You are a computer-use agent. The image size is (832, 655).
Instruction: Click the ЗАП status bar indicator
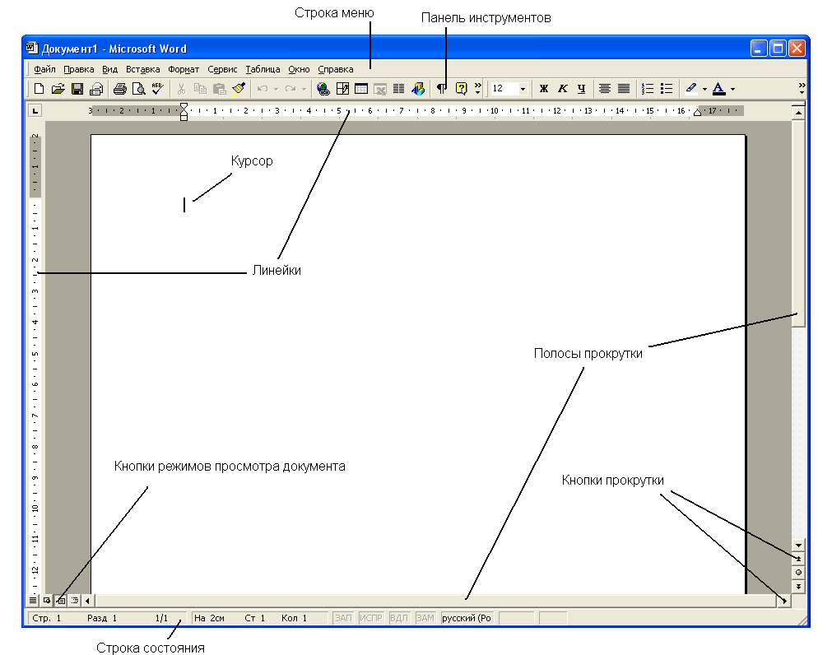point(343,618)
